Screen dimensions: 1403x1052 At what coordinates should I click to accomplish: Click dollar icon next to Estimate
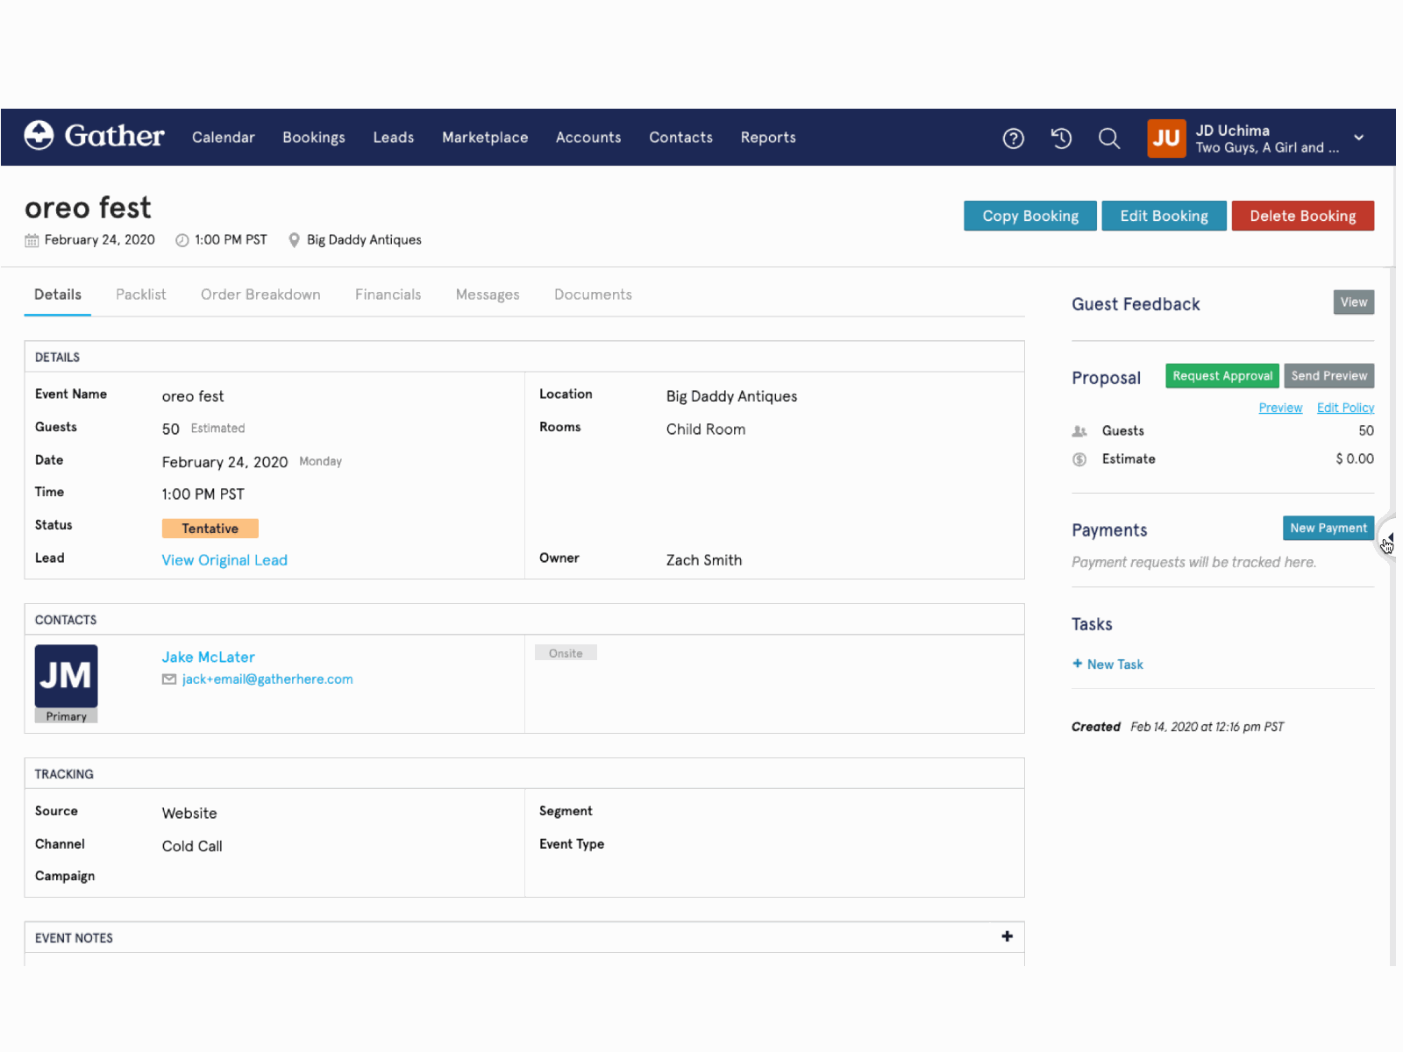coord(1079,458)
